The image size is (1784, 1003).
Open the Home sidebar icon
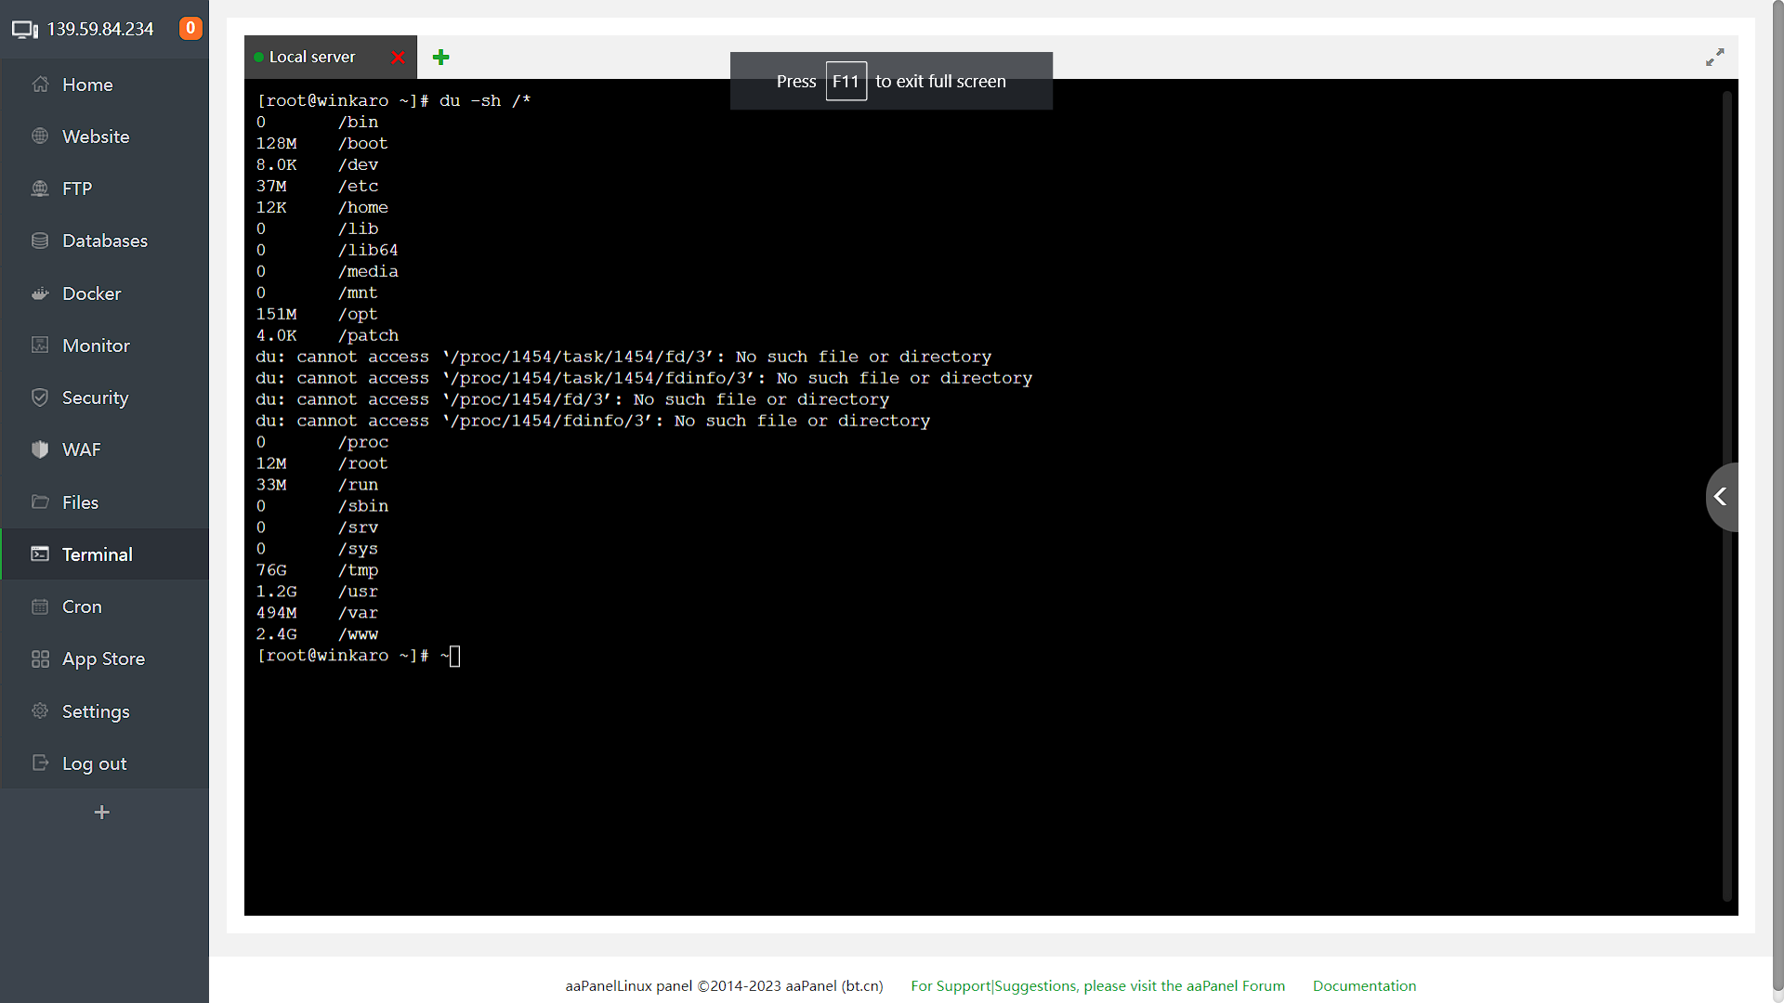[x=40, y=85]
